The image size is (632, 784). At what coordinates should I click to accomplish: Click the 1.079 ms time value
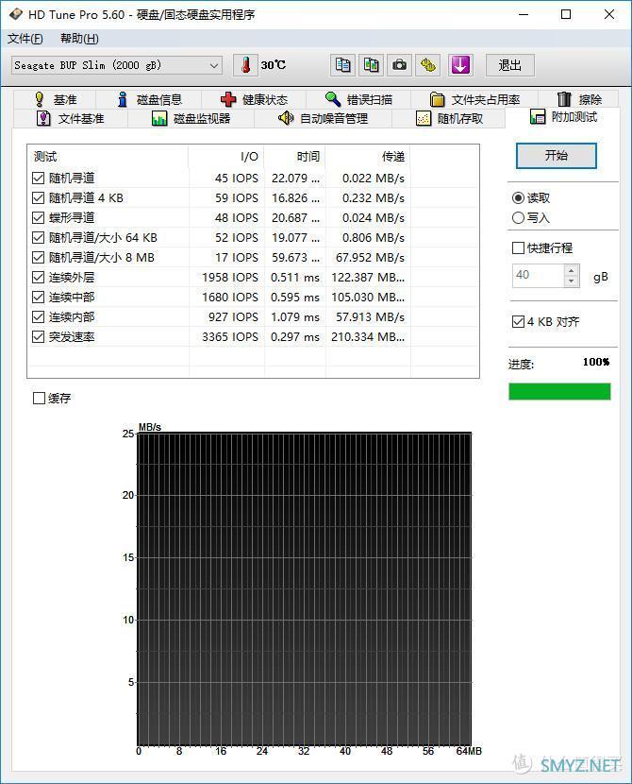click(295, 317)
